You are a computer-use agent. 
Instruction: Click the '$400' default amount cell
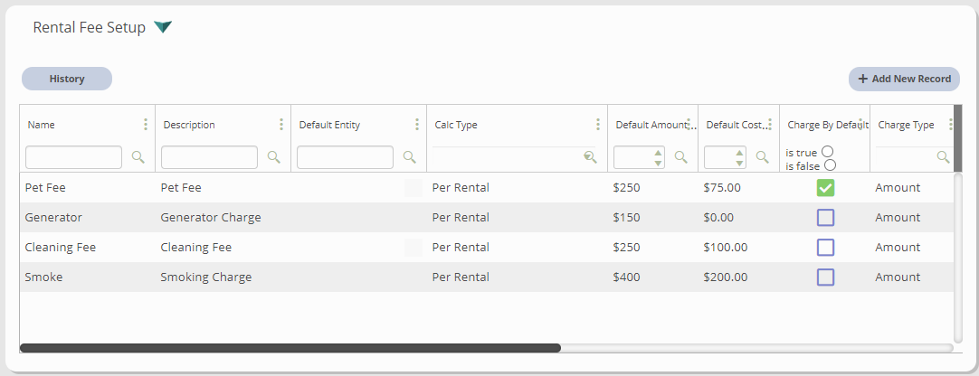point(626,277)
